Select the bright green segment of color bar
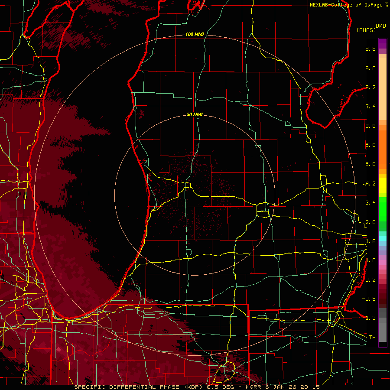Screen dimensions: 390x390 click(383, 209)
